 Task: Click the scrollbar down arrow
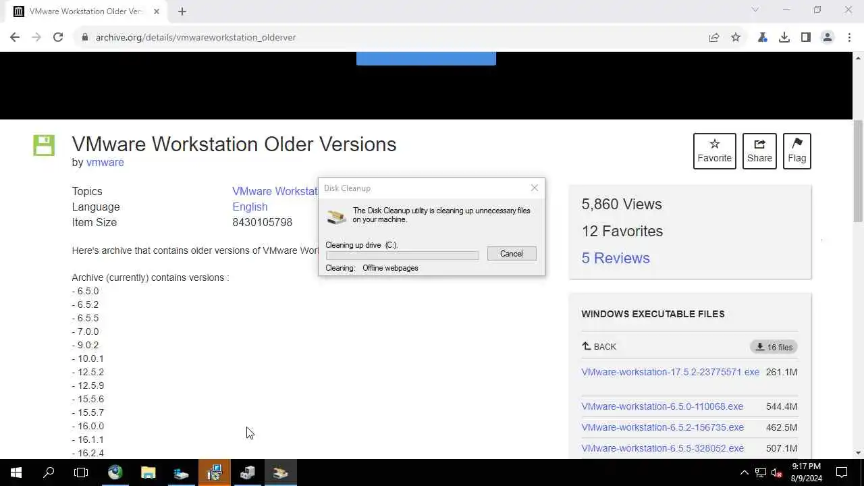858,453
